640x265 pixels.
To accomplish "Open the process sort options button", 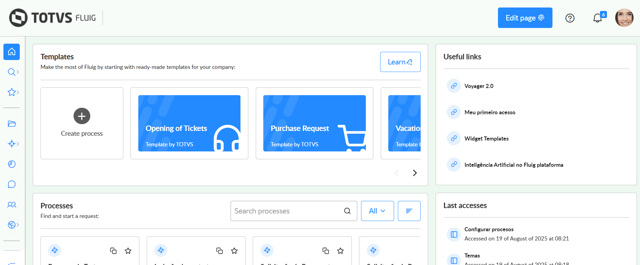I will click(x=409, y=211).
